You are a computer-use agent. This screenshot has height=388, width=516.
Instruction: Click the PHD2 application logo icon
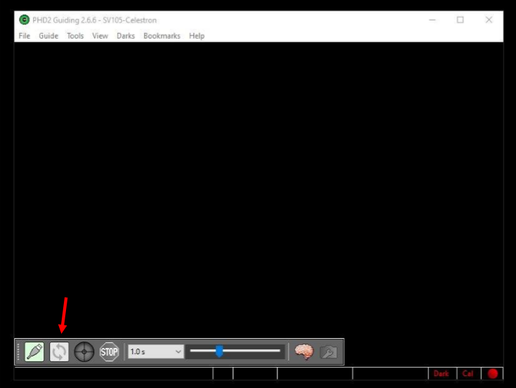pyautogui.click(x=24, y=20)
